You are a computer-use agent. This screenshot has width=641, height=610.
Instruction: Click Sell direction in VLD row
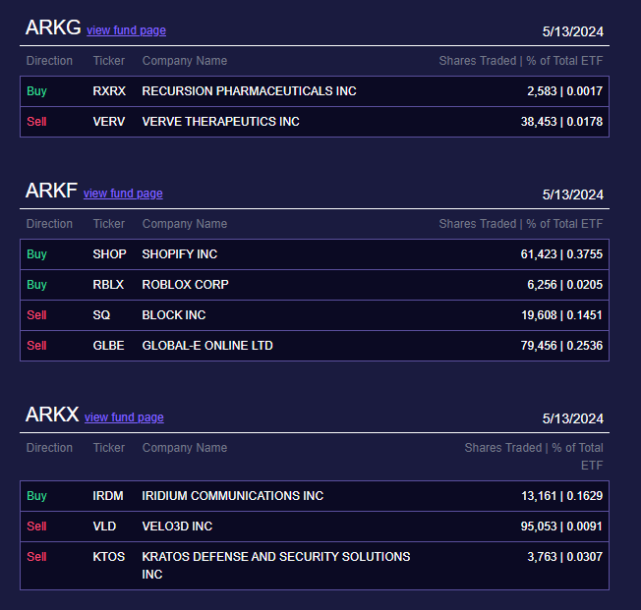tap(36, 527)
